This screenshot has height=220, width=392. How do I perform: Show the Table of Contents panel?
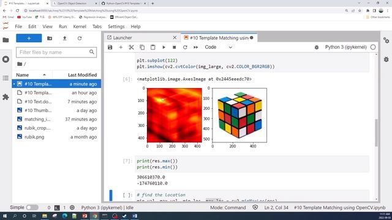tap(6, 78)
